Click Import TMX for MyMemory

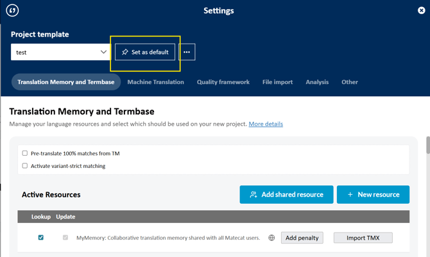[x=363, y=238]
